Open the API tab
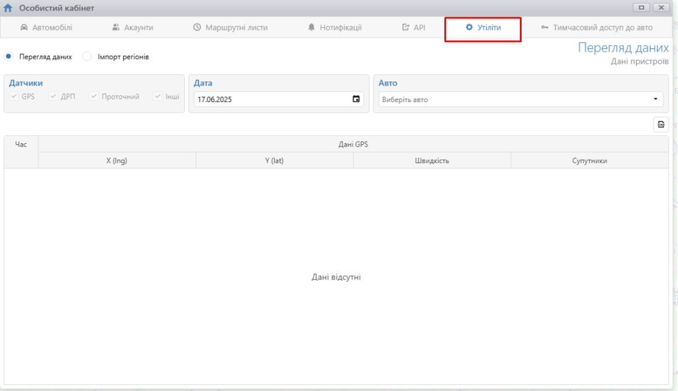The height and width of the screenshot is (391, 678). point(414,27)
